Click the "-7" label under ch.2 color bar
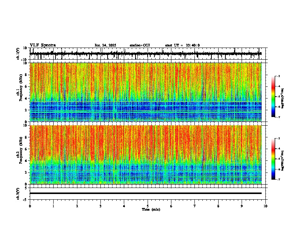Image resolution: width=299 pixels, height=231 pixels. click(279, 179)
